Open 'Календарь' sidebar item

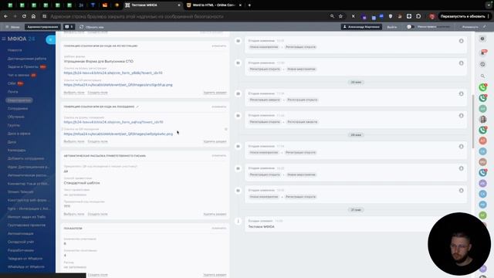pos(17,151)
